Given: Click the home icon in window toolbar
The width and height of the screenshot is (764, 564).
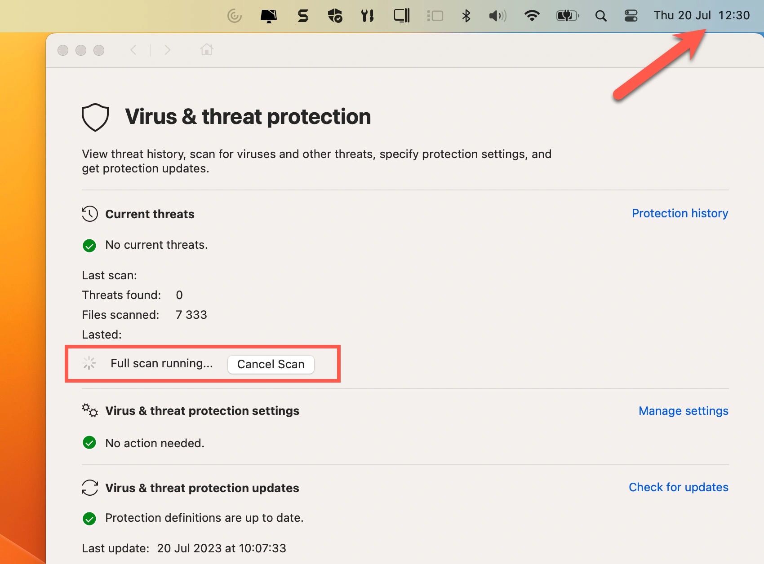Looking at the screenshot, I should pyautogui.click(x=207, y=49).
